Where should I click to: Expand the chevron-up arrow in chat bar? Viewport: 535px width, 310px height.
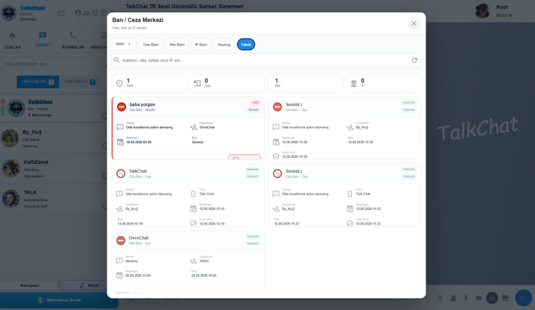point(426,298)
